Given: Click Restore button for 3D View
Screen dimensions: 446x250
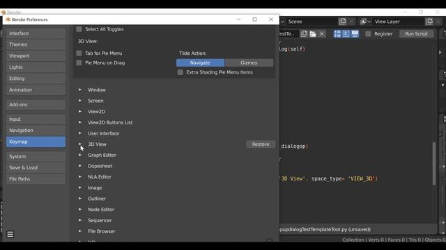Looking at the screenshot, I should click(261, 144).
